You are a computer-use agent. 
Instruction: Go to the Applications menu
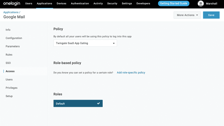tap(45, 4)
